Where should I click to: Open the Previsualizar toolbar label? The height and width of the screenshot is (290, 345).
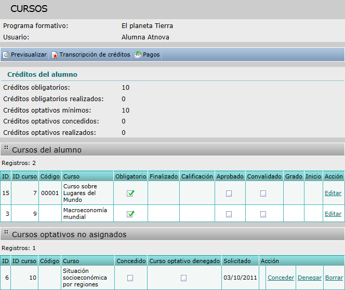point(29,54)
